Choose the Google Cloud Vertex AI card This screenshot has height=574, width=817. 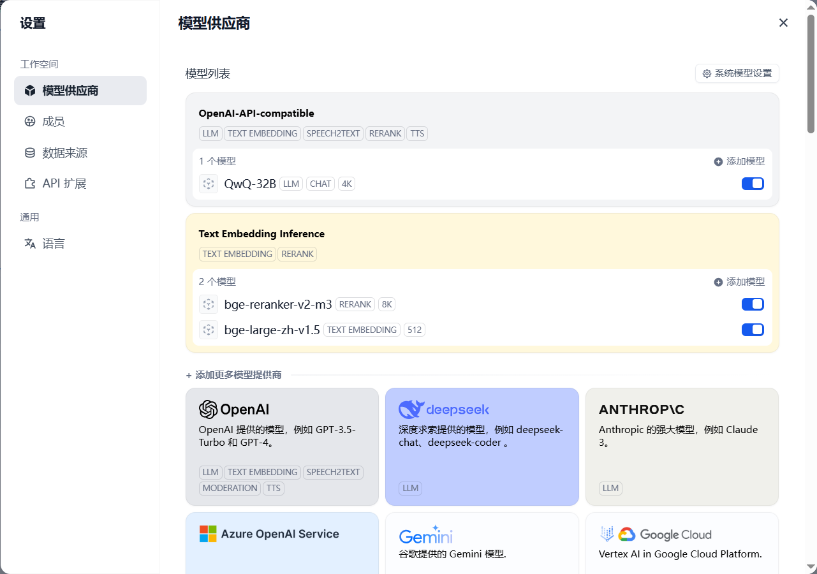tap(682, 543)
